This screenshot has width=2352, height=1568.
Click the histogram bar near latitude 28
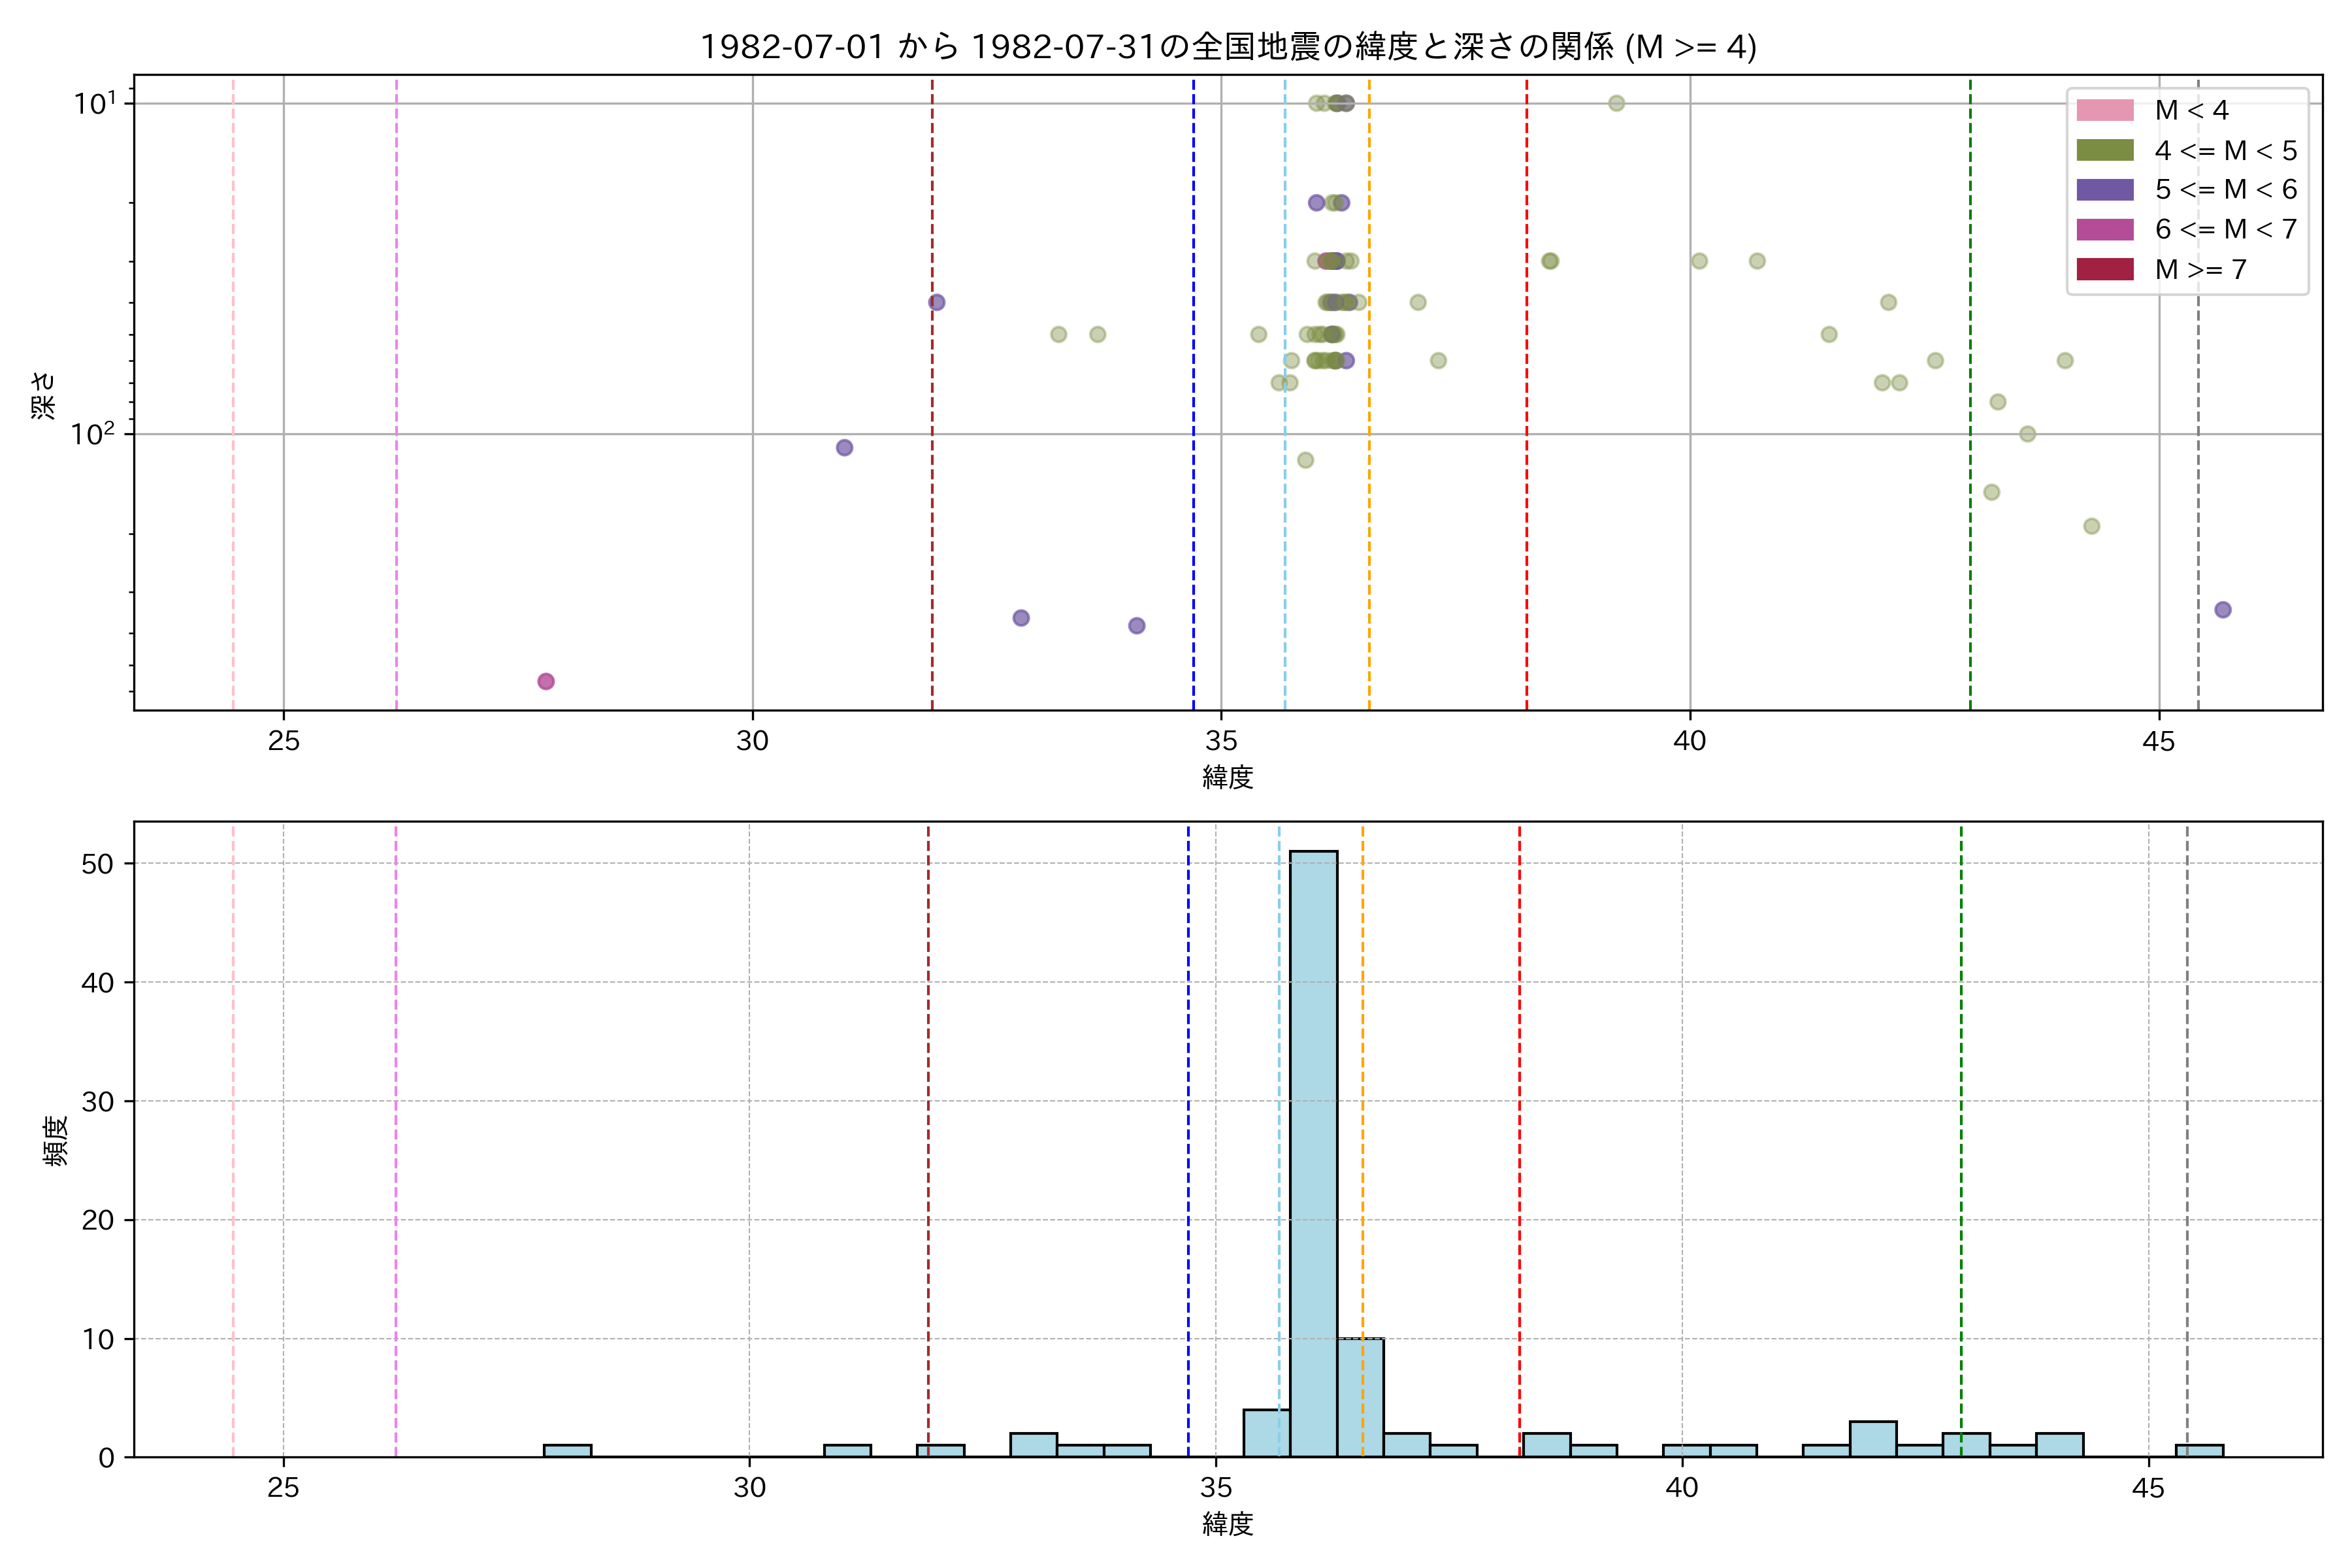click(567, 1450)
